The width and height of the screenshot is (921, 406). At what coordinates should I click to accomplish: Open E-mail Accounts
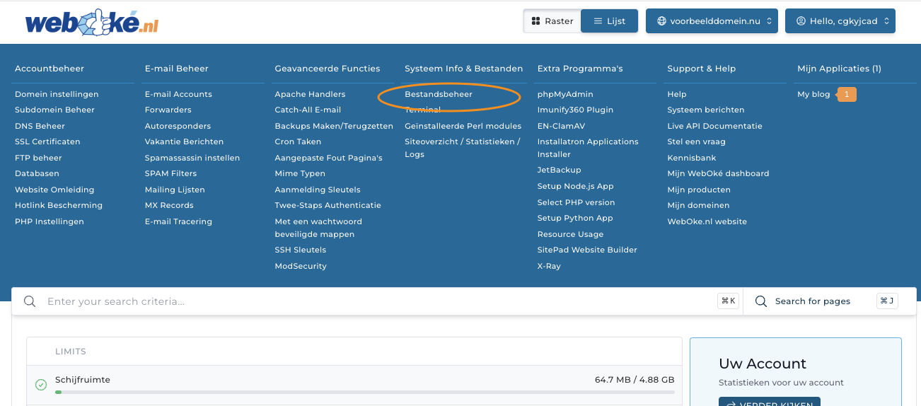coord(178,94)
